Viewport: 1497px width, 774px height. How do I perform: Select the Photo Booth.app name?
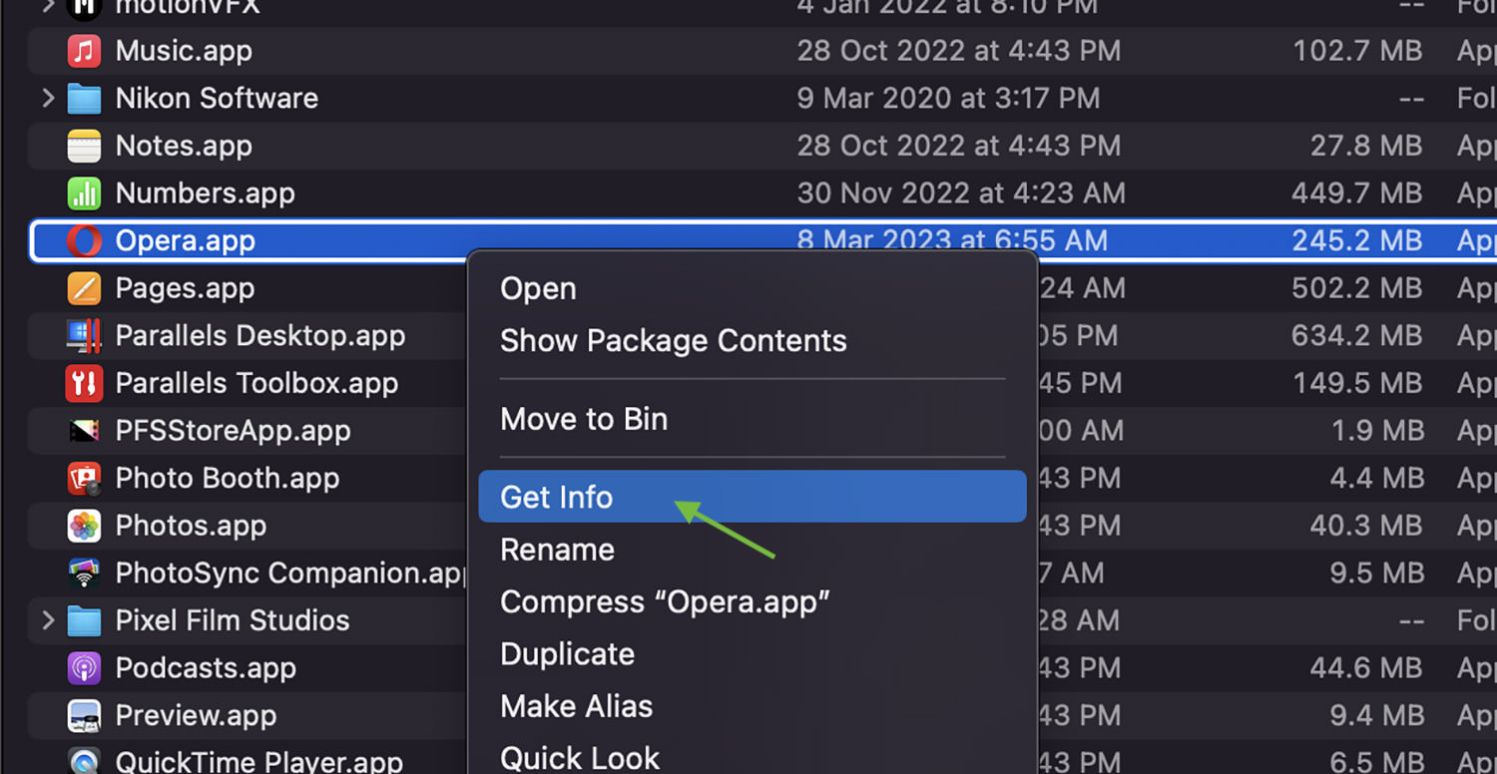coord(228,478)
